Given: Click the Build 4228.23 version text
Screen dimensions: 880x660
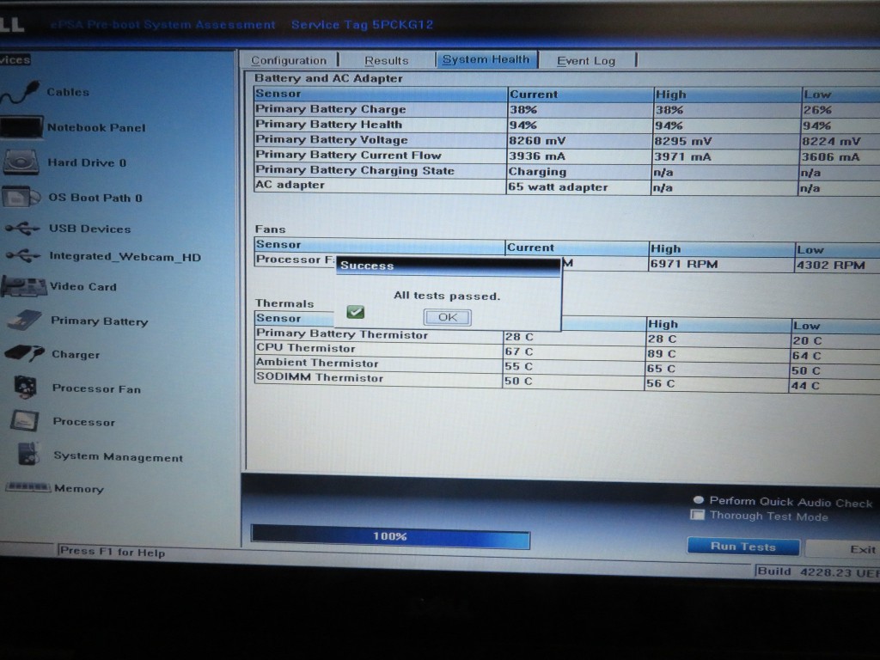Looking at the screenshot, I should click(x=818, y=571).
